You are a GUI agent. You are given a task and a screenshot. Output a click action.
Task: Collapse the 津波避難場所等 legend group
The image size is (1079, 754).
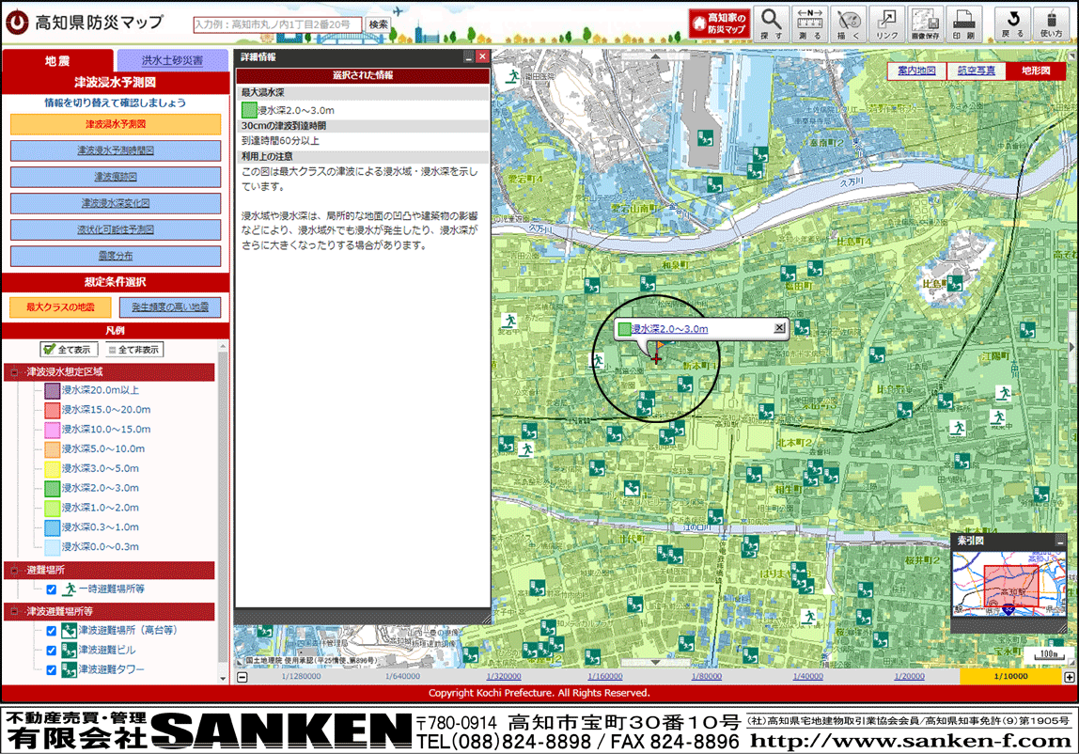[15, 612]
